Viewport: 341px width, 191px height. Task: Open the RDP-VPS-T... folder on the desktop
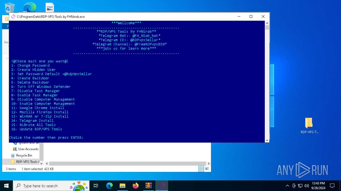click(x=309, y=126)
